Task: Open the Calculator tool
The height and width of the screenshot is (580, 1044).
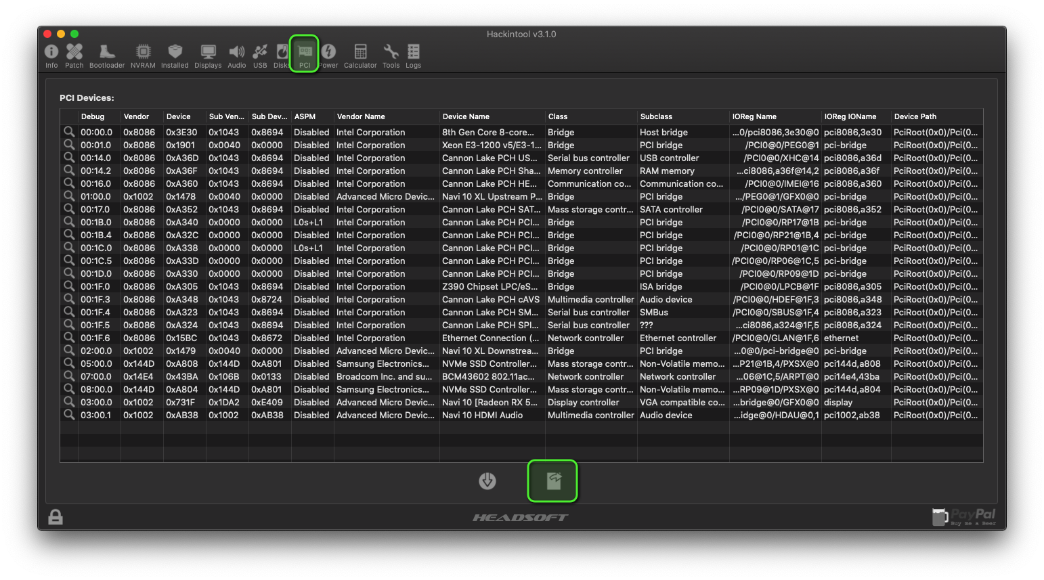Action: (x=360, y=55)
